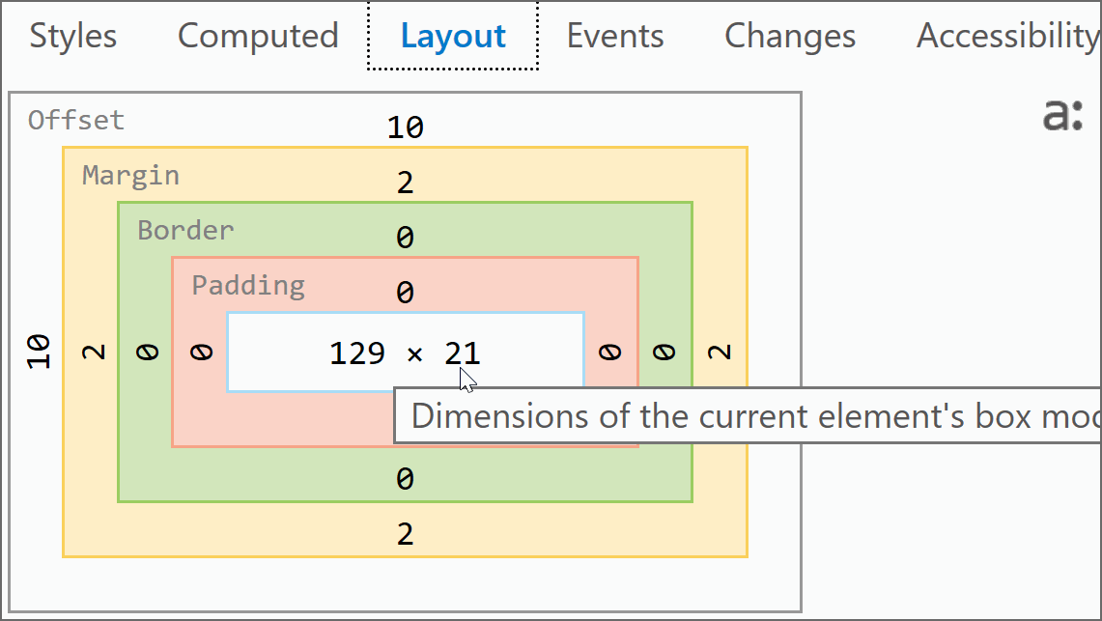Image resolution: width=1102 pixels, height=621 pixels.
Task: Click the top offset value 10
Action: click(x=406, y=127)
